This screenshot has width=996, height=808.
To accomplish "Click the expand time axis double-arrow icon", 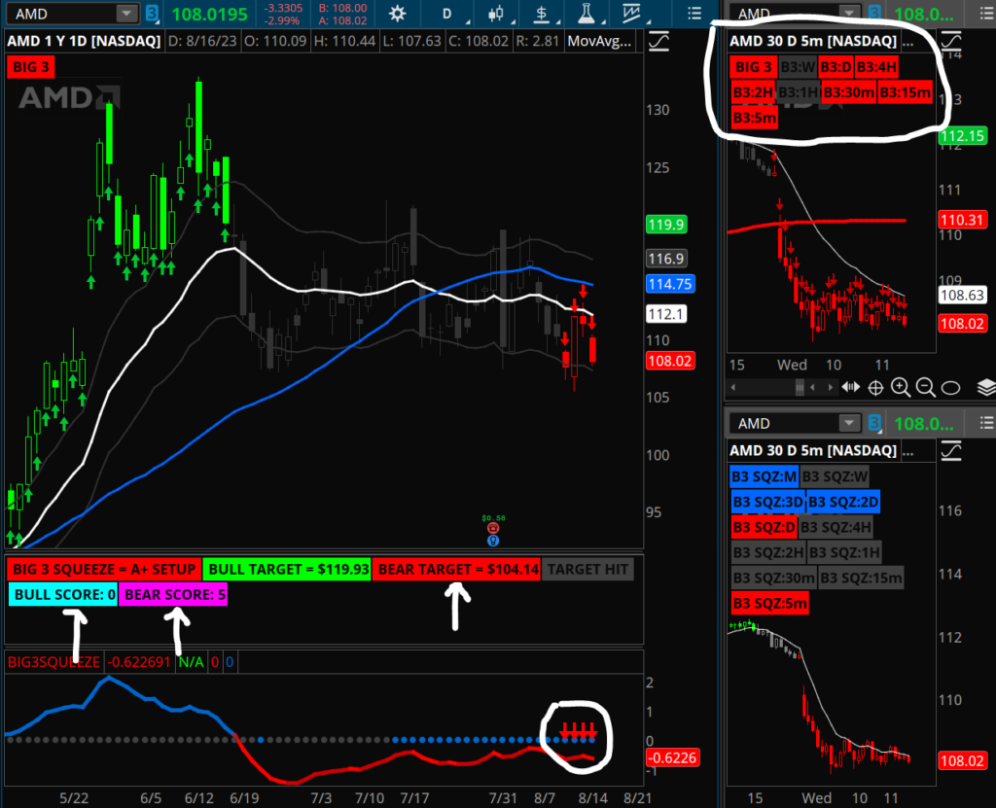I will point(850,387).
